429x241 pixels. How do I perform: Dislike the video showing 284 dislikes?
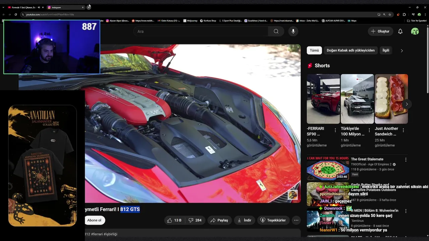195,220
